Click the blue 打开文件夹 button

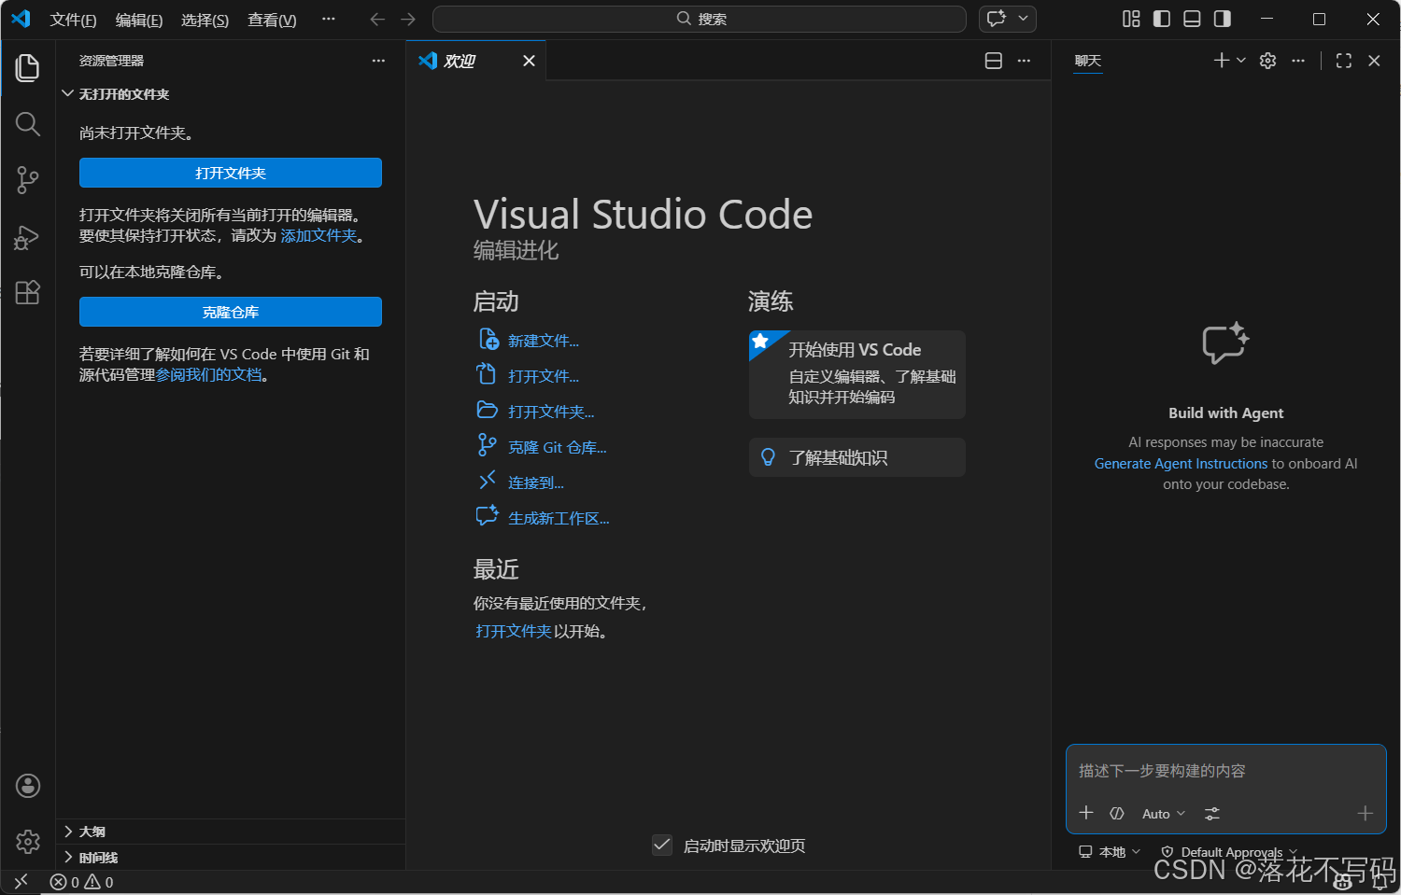click(231, 173)
